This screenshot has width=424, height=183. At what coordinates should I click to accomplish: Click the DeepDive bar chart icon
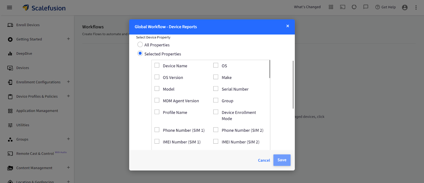10,54
